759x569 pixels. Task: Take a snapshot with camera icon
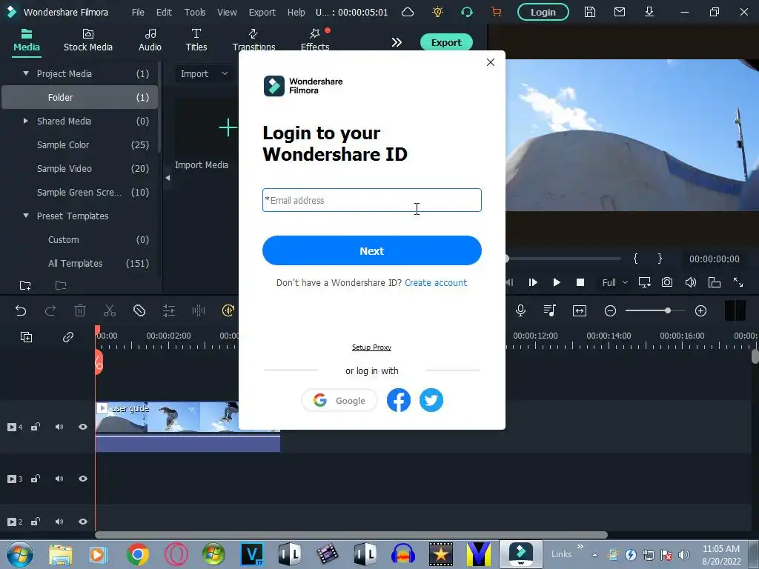point(667,282)
